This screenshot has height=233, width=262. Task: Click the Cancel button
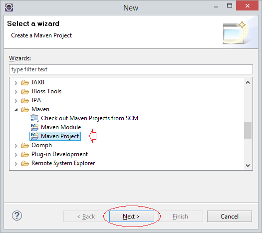230,217
